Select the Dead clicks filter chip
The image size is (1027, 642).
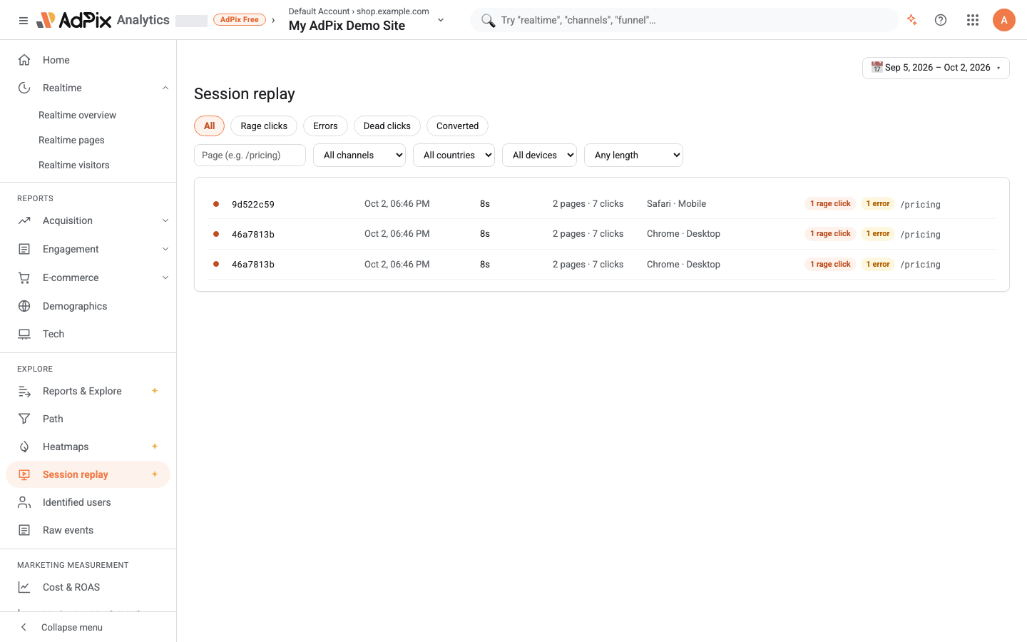pyautogui.click(x=387, y=126)
